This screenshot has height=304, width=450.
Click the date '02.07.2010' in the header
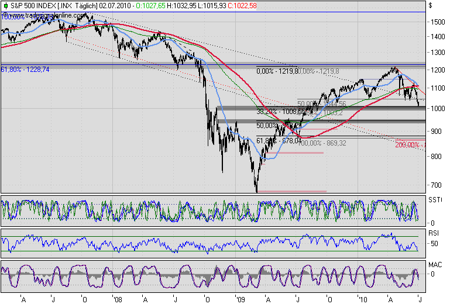point(115,6)
